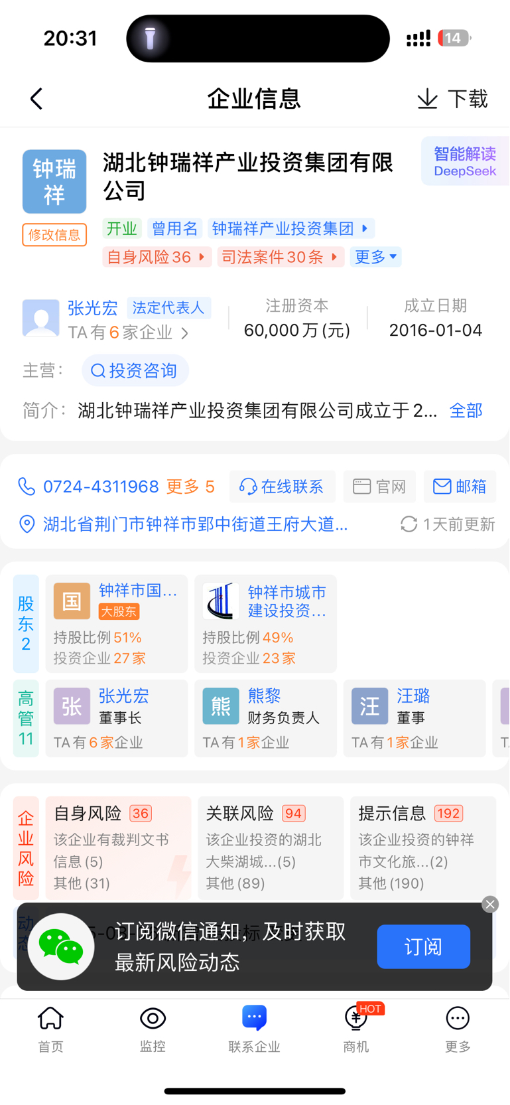Dial 0724-4311968 phone number
The image size is (510, 1105).
coord(101,486)
